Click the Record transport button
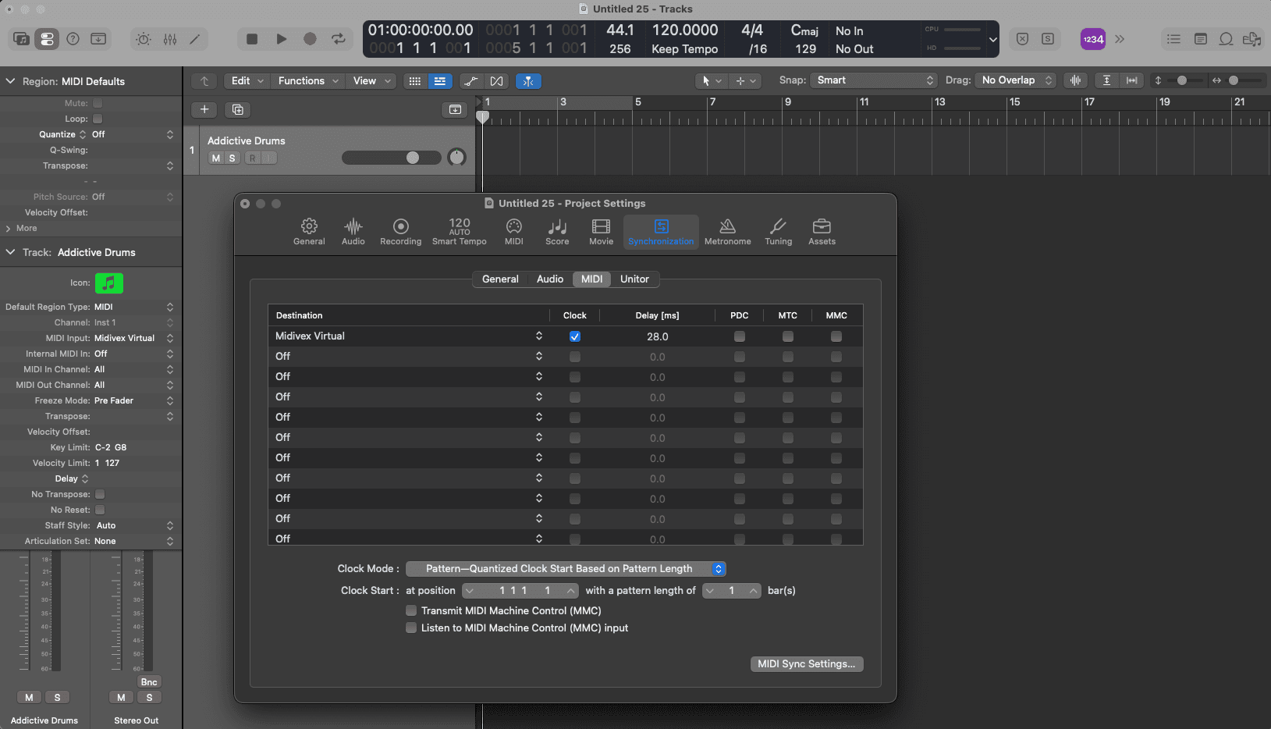 click(310, 39)
